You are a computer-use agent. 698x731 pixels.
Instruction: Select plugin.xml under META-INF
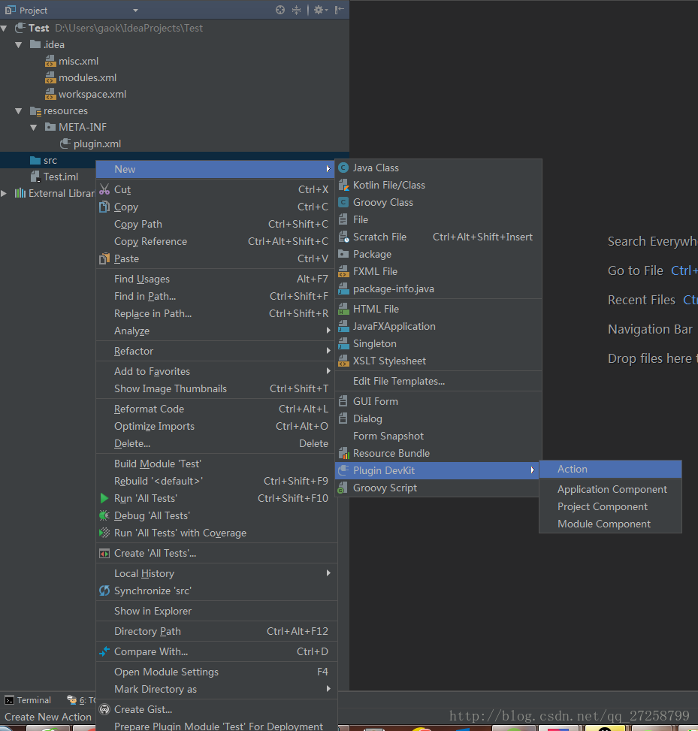click(97, 144)
